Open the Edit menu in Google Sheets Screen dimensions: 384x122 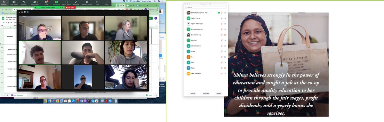(x=10, y=19)
